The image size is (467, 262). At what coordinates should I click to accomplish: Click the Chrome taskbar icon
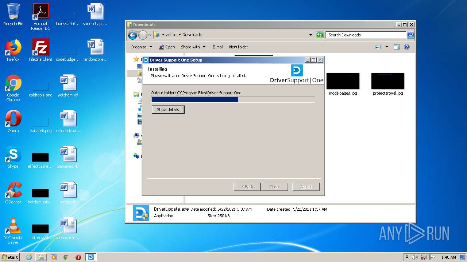pos(66,257)
